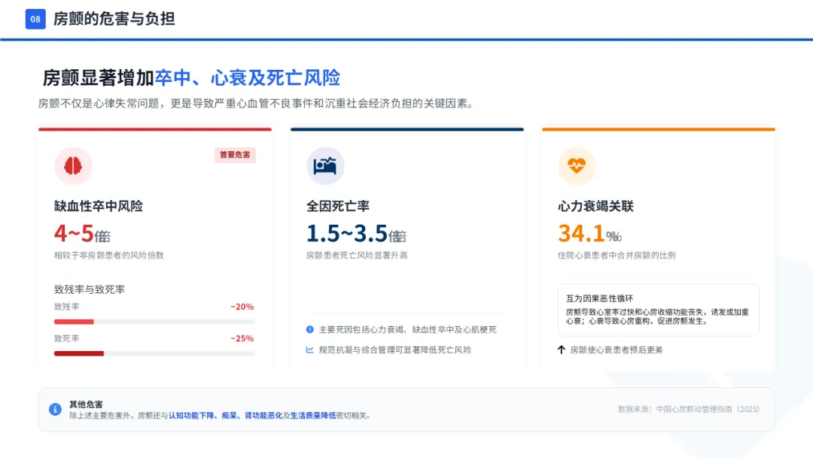
Task: Select the 其他危害 heading
Action: [86, 404]
